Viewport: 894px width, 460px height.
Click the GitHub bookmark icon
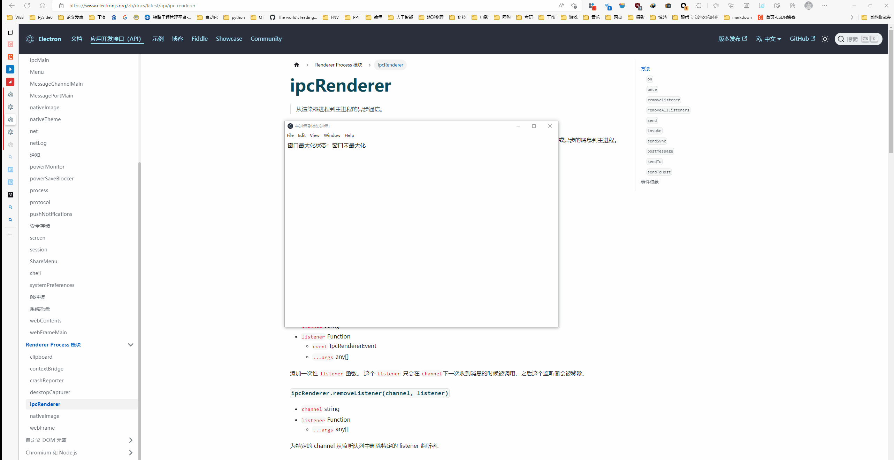point(273,17)
